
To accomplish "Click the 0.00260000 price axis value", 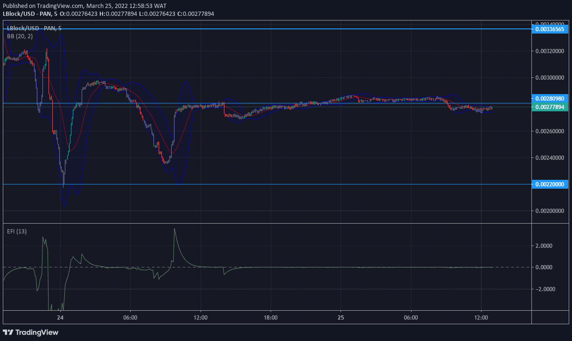I will [x=549, y=131].
